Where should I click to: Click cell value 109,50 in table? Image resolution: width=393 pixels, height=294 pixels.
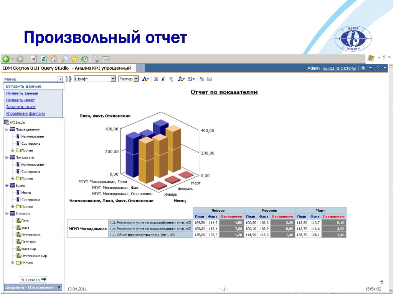click(200, 222)
